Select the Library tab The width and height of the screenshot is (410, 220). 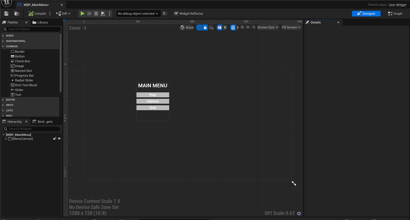point(40,22)
